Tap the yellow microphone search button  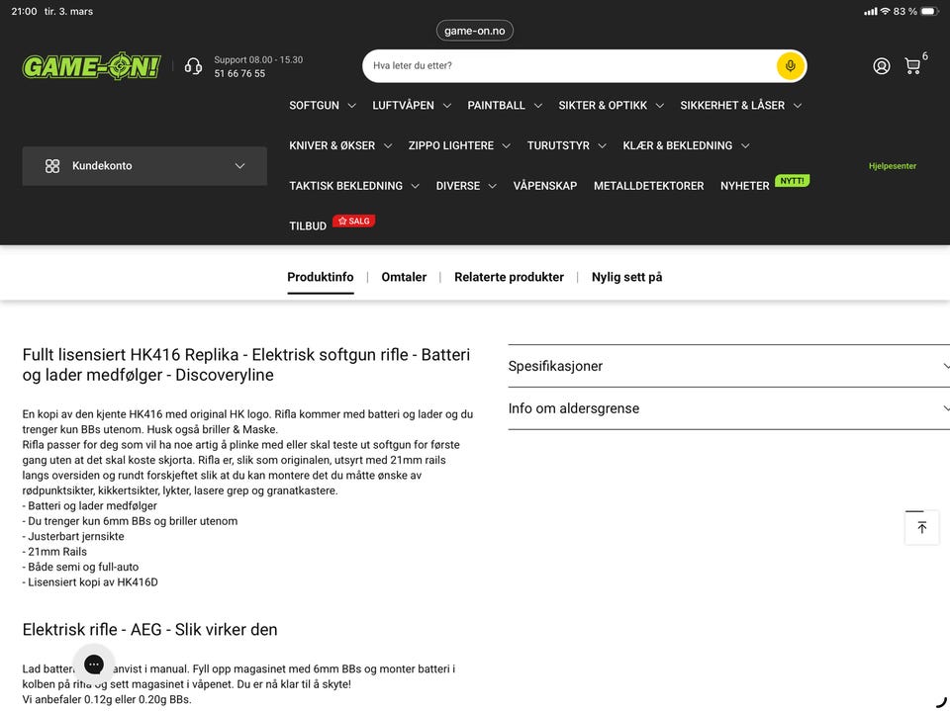pyautogui.click(x=790, y=65)
